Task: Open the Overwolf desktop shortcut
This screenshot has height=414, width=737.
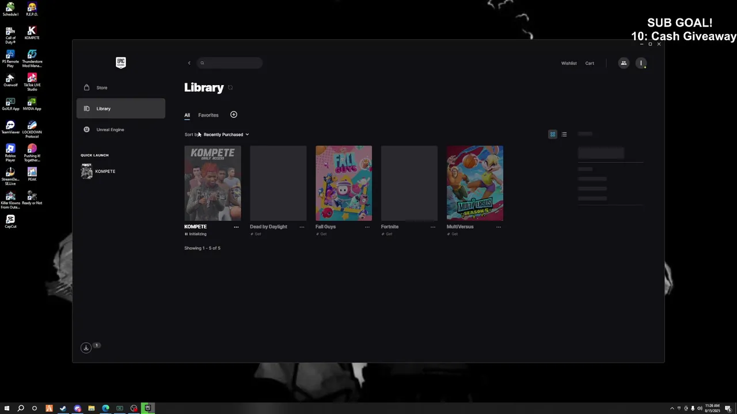Action: click(10, 80)
